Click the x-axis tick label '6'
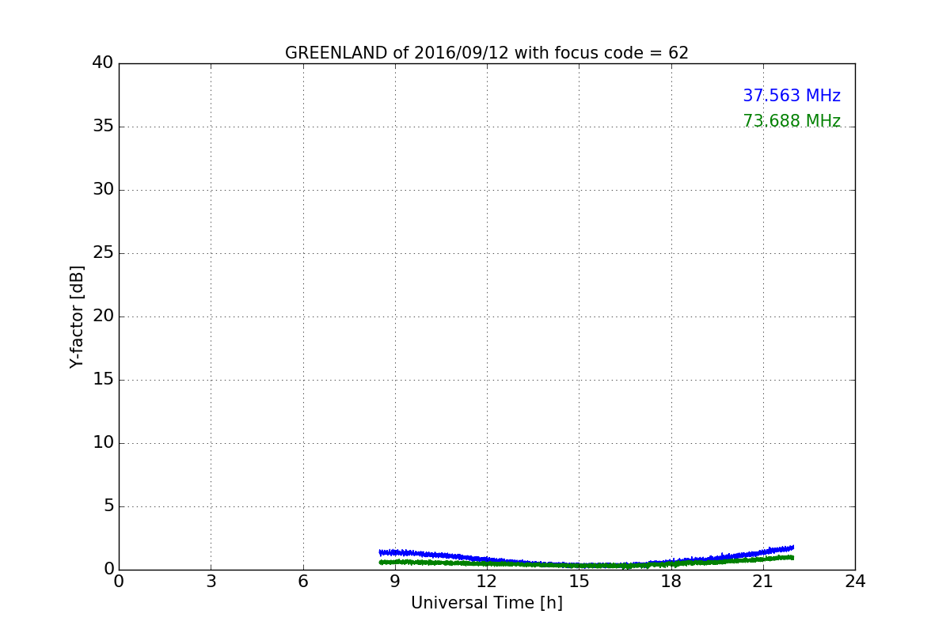The height and width of the screenshot is (633, 950). (x=303, y=582)
